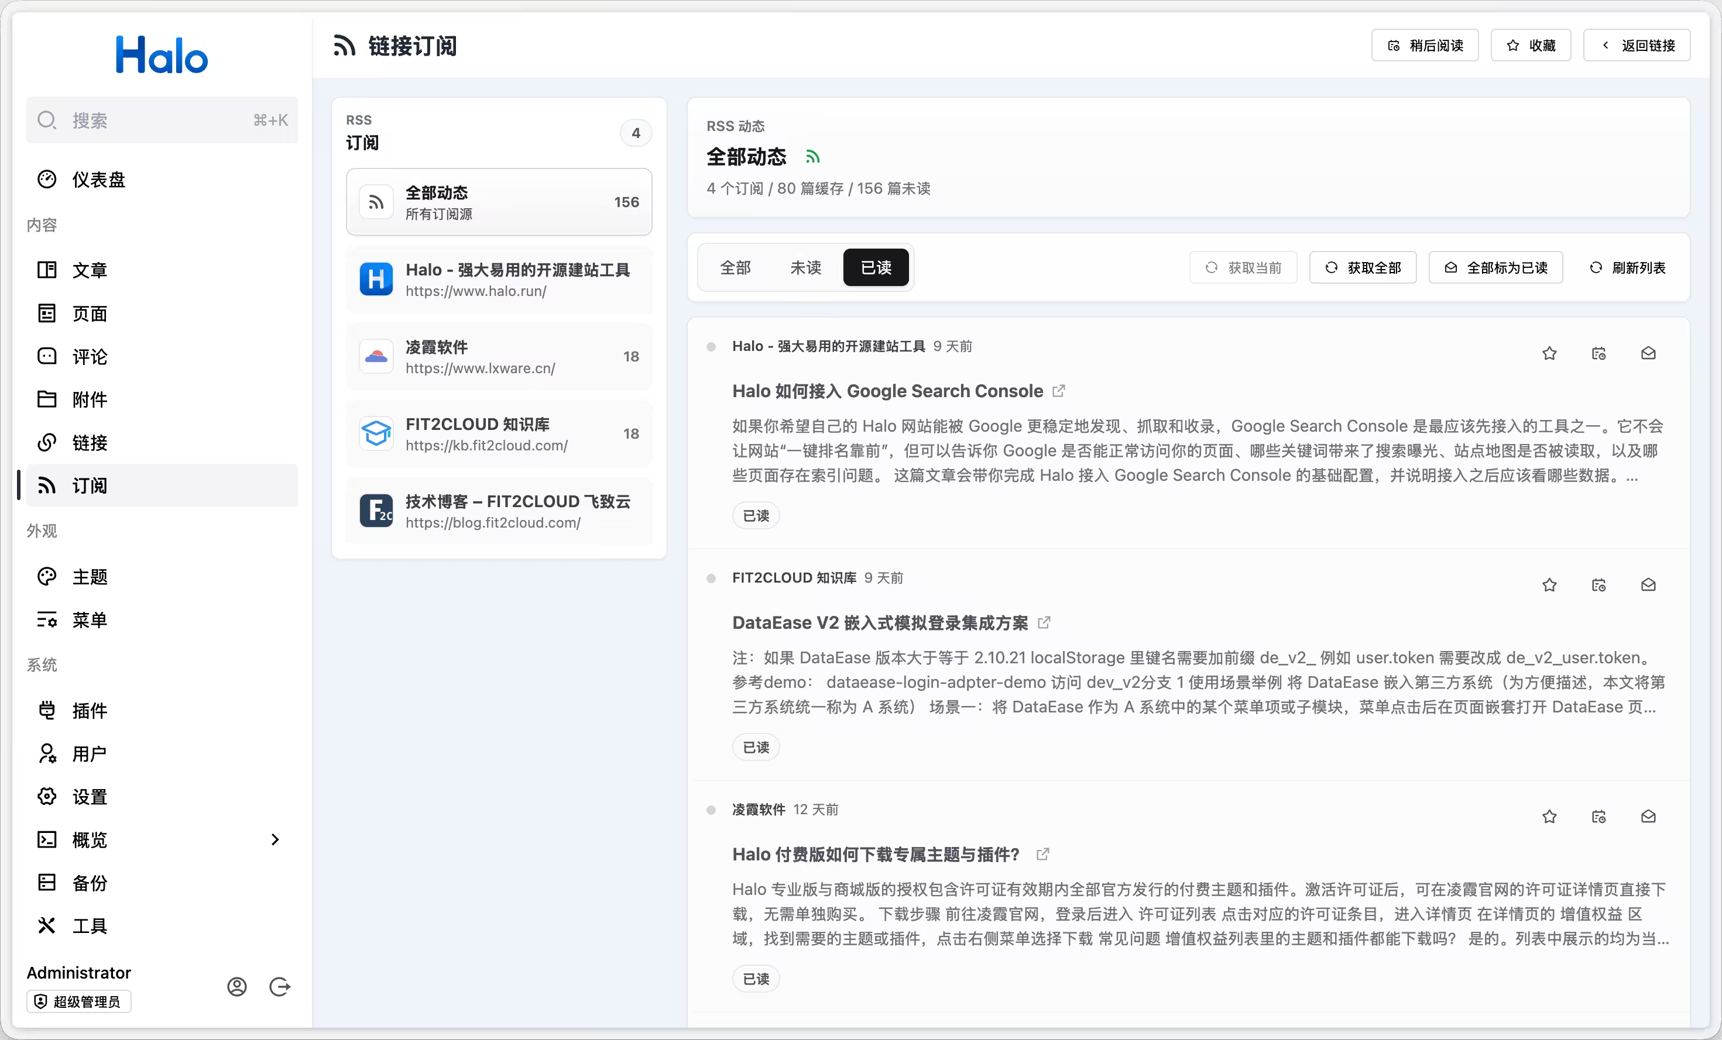The image size is (1722, 1040).
Task: Click 已读 tag under Google Search Console article
Action: [756, 515]
